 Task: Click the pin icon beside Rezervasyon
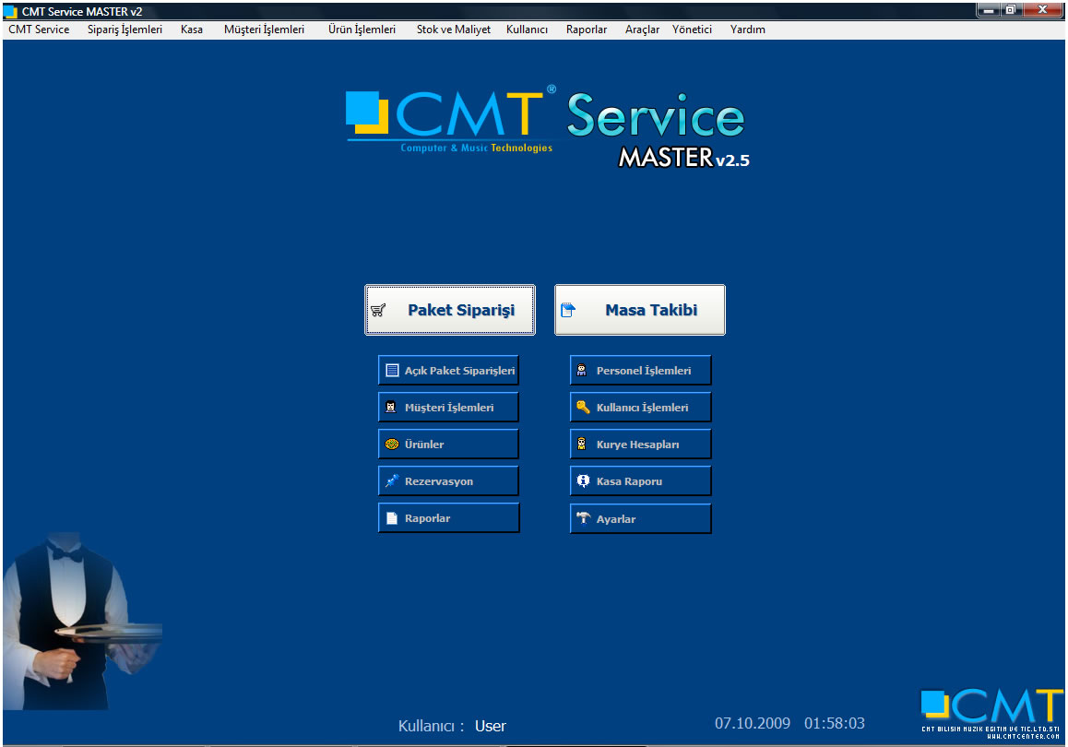tap(392, 481)
